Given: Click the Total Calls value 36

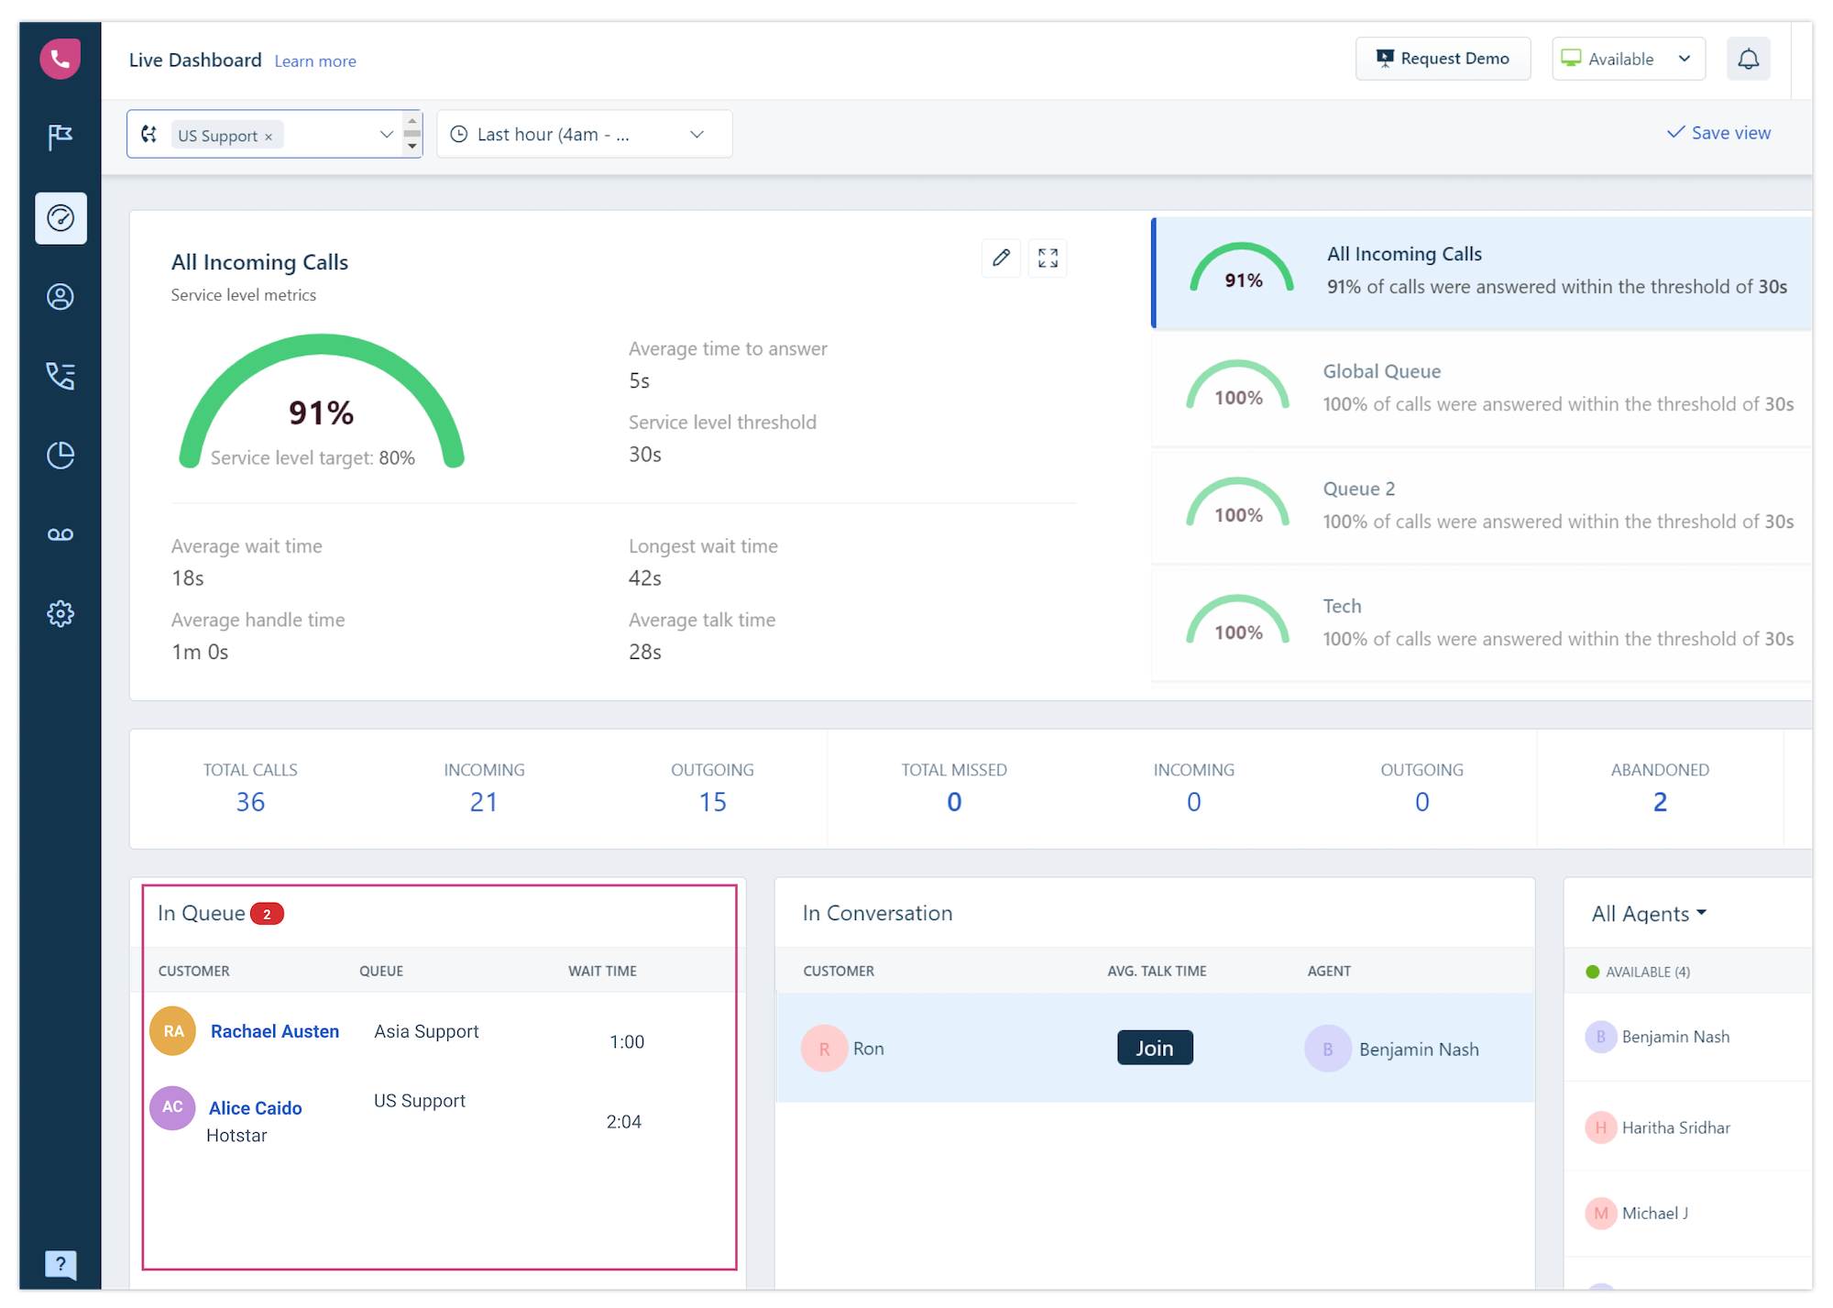Looking at the screenshot, I should (x=250, y=802).
